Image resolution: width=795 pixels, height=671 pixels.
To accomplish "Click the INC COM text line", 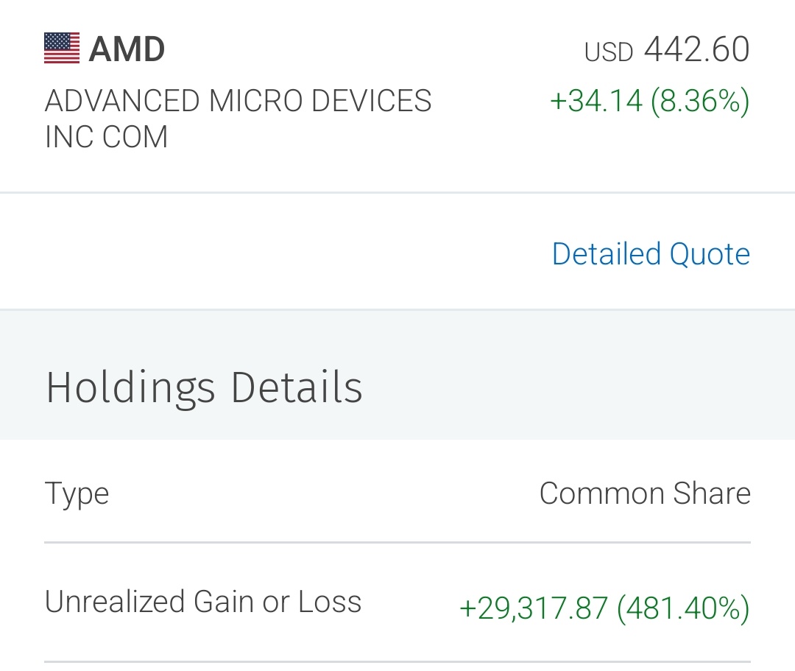I will [106, 137].
